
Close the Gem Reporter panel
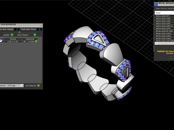[41, 25]
